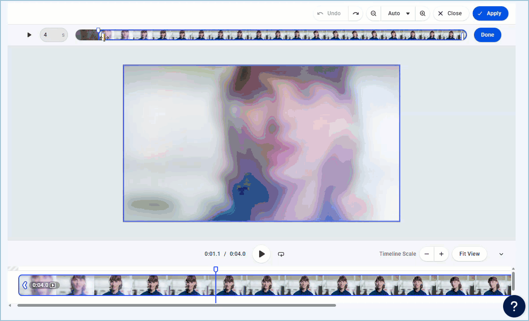Decrease the Timeline Scale

pos(427,254)
